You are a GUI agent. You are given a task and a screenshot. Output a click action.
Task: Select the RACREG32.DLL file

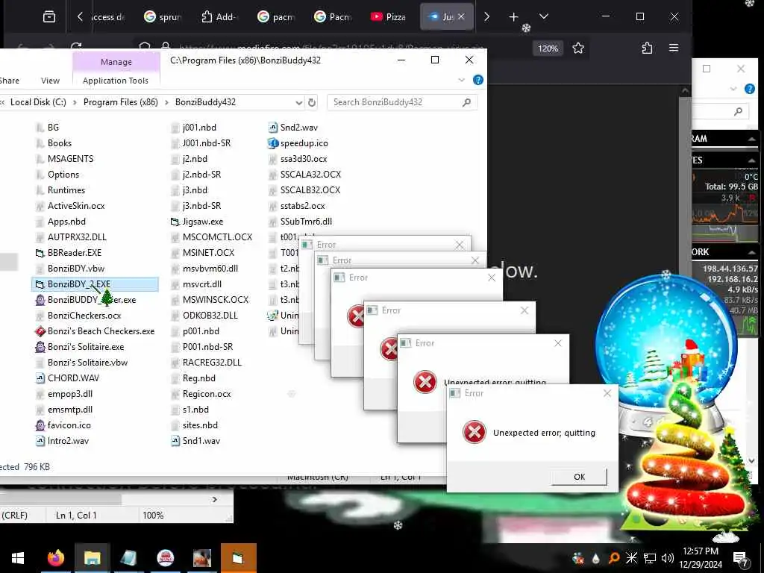[206, 363]
